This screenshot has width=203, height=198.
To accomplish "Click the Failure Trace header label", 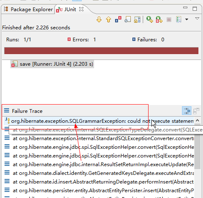I will (27, 111).
